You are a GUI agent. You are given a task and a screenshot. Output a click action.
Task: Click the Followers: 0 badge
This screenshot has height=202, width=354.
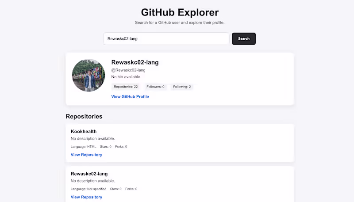click(x=156, y=87)
